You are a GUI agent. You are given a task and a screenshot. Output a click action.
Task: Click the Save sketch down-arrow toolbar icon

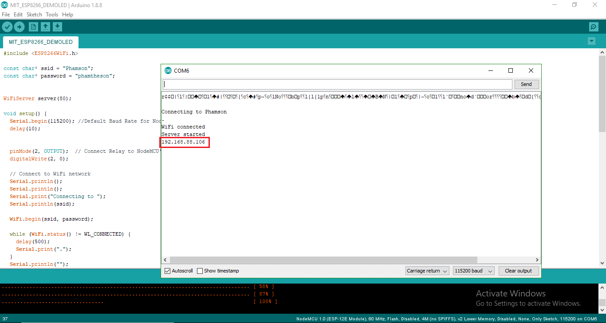point(57,27)
